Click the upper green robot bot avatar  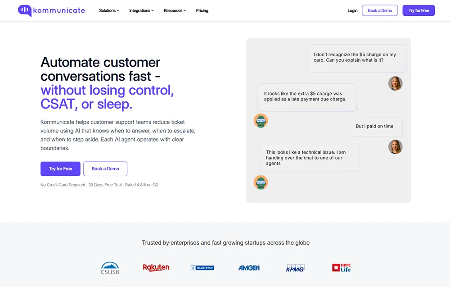pos(261,121)
